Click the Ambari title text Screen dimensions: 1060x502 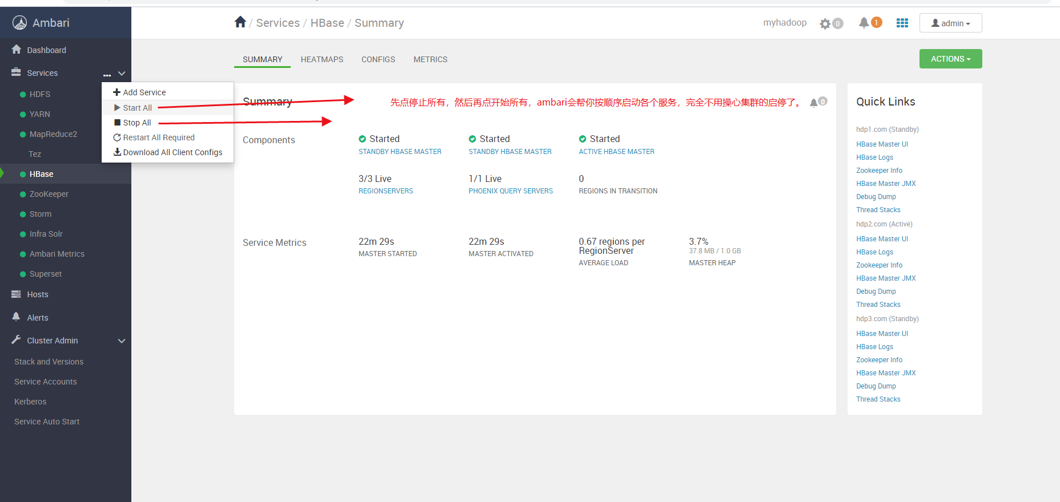pos(51,23)
